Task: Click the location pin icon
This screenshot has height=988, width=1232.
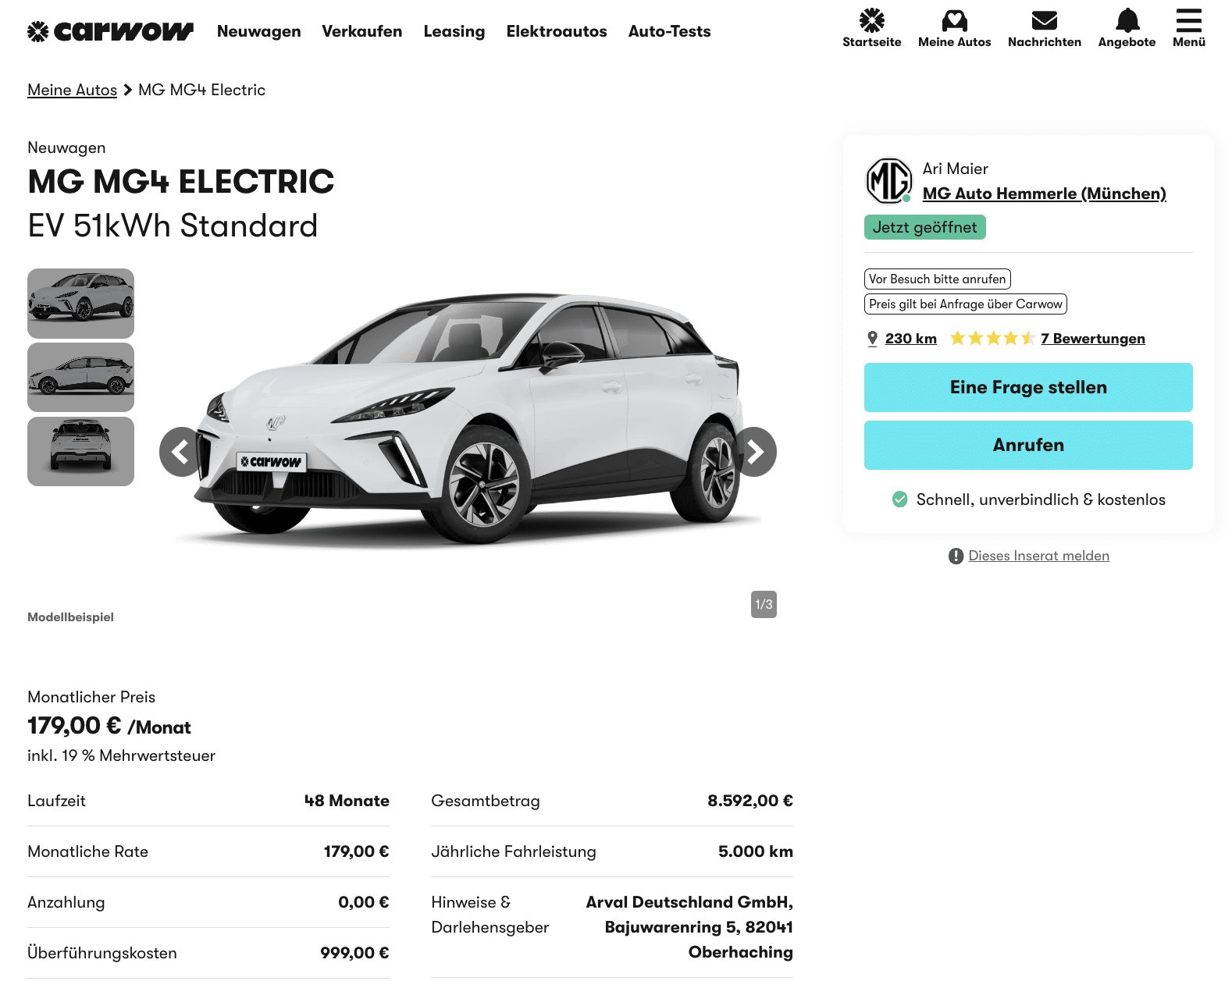Action: (x=873, y=339)
